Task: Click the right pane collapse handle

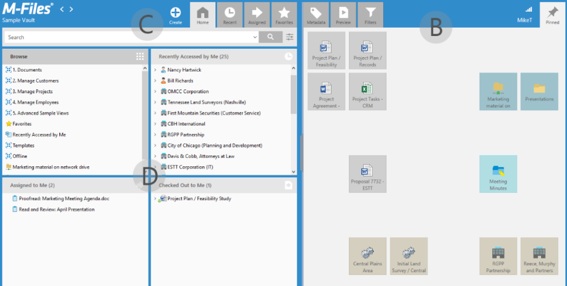Action: (x=301, y=152)
